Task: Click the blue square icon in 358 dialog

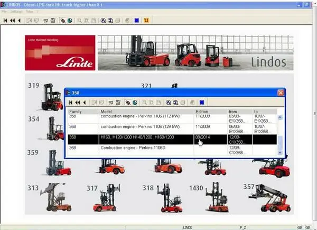Action: pyautogui.click(x=202, y=103)
